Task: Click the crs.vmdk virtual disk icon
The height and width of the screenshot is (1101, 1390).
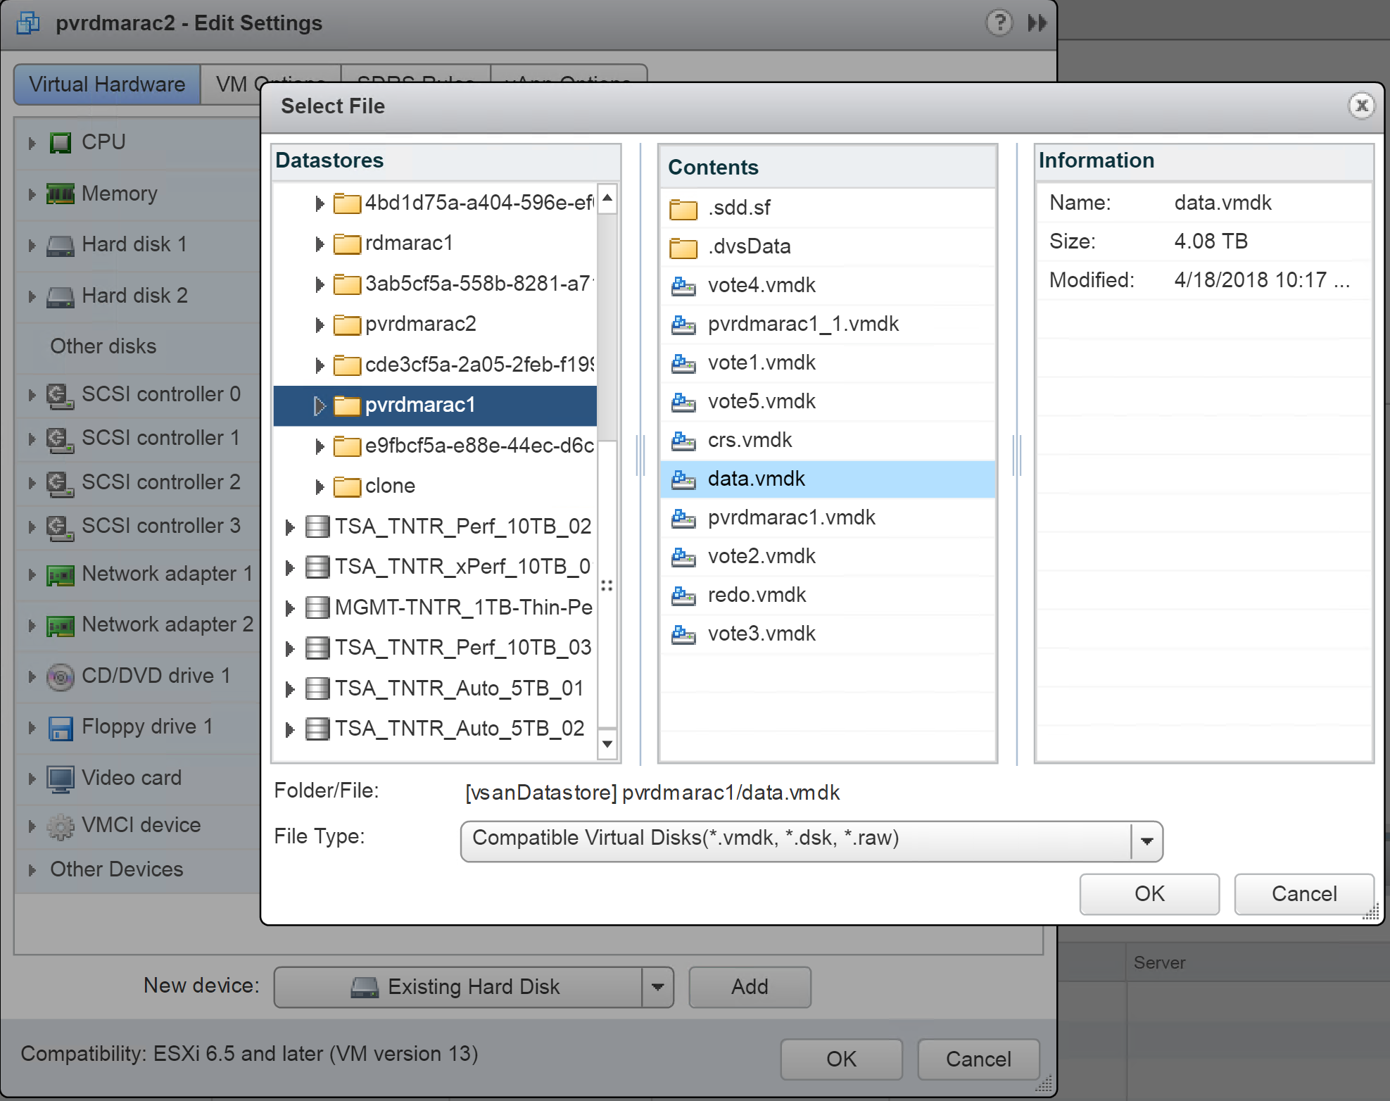Action: [x=683, y=441]
